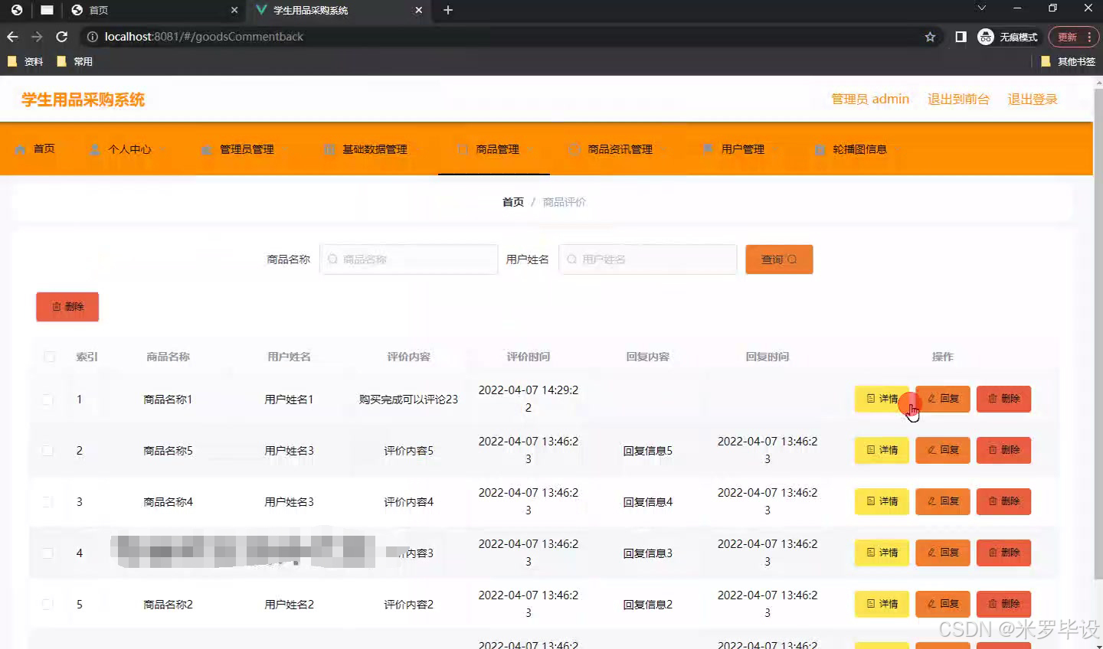Click the 退出登录 link at top right
1103x649 pixels.
(x=1032, y=99)
